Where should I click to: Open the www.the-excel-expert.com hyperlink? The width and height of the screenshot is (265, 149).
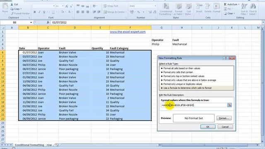[x=128, y=32]
